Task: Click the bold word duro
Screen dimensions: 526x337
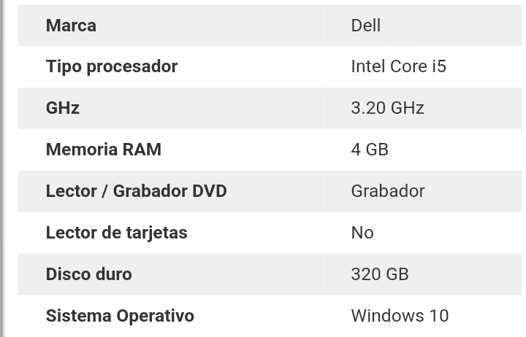Action: click(x=113, y=274)
